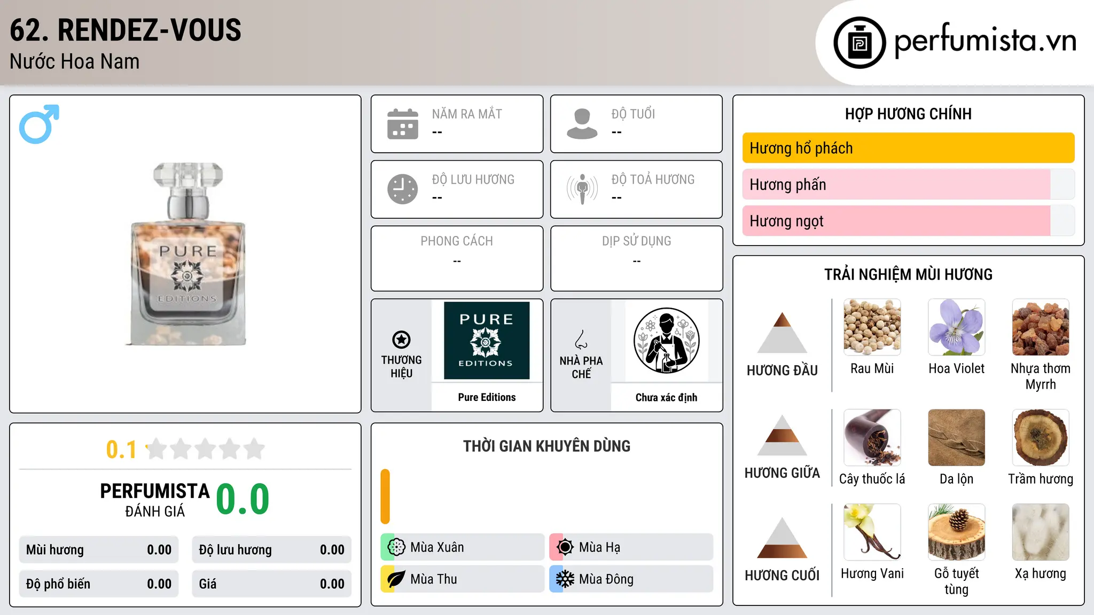The image size is (1094, 615).
Task: Select the Cây thuốc lá note image
Action: [x=872, y=438]
